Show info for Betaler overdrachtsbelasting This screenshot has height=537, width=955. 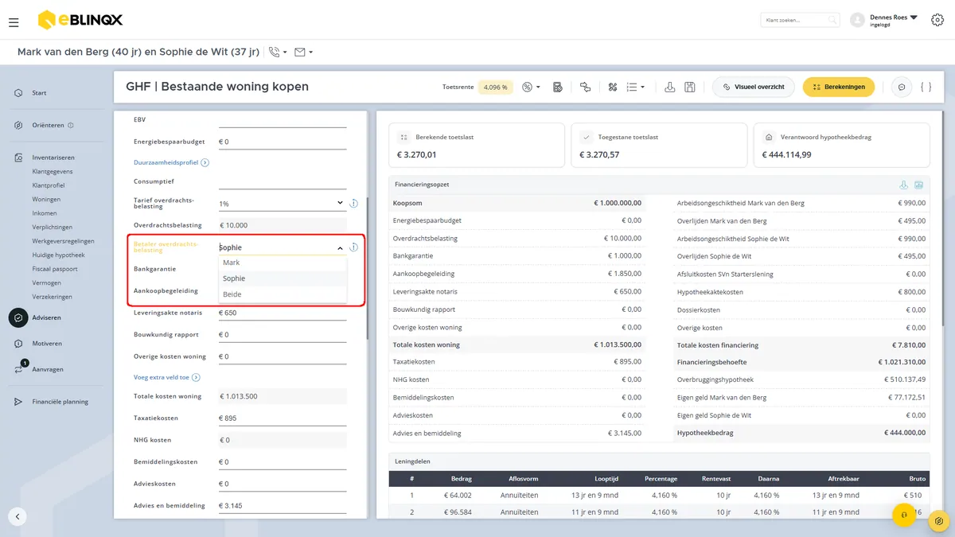point(353,247)
